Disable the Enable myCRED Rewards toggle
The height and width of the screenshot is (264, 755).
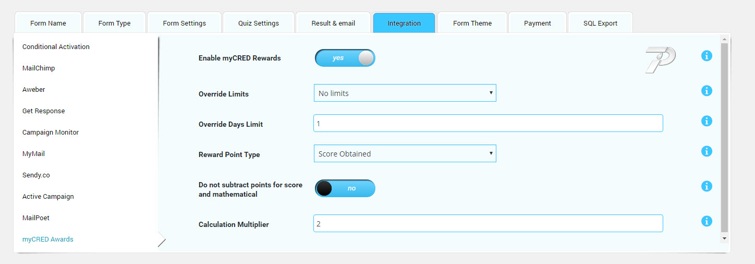[x=345, y=58]
